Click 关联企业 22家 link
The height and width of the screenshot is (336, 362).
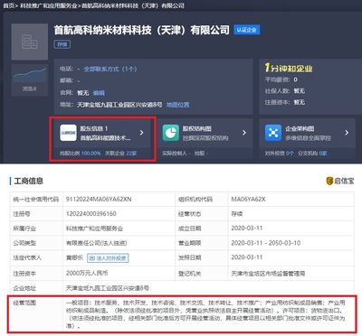[x=120, y=154]
